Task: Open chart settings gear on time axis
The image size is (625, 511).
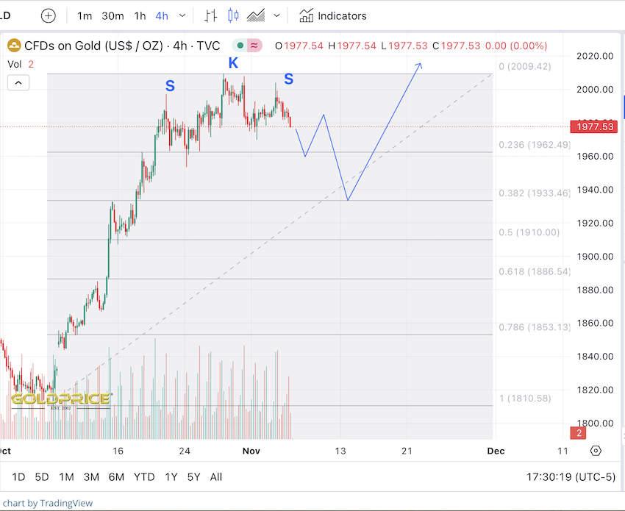Action: click(596, 451)
